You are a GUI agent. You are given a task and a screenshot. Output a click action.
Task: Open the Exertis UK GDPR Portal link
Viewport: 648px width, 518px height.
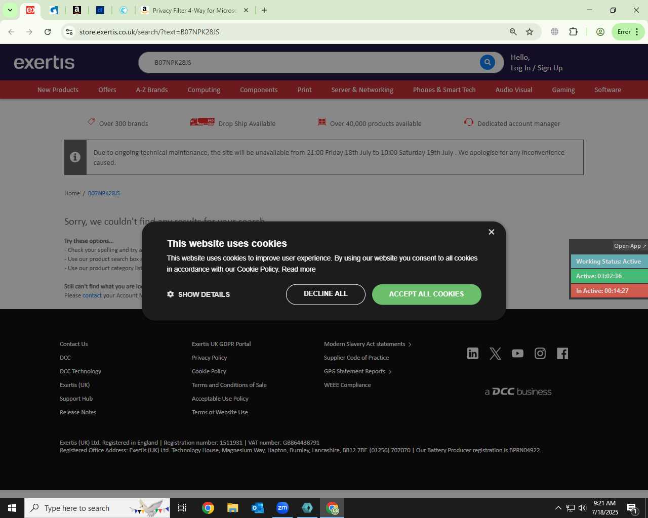point(221,344)
